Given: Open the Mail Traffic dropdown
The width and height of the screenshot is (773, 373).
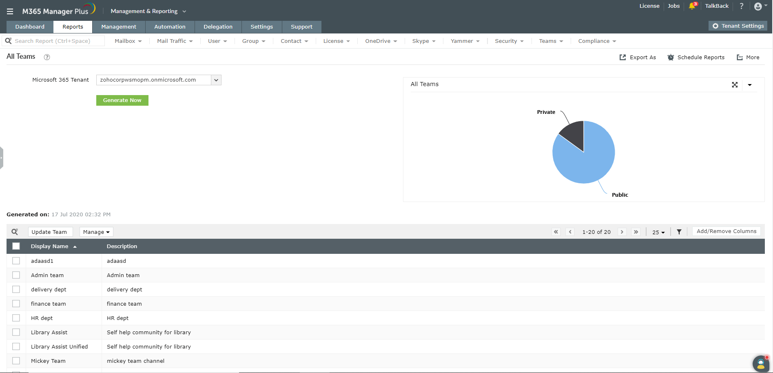Looking at the screenshot, I should tap(175, 41).
